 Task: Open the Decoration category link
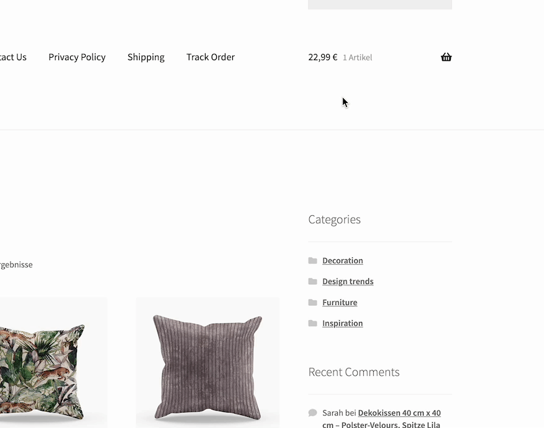pos(342,261)
